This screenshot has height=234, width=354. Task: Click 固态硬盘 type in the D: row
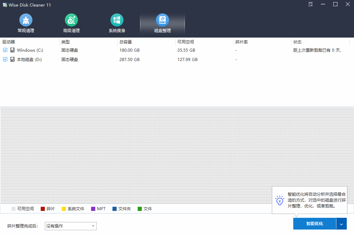point(70,59)
